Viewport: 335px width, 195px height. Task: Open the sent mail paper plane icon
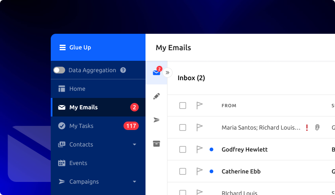[x=157, y=120]
